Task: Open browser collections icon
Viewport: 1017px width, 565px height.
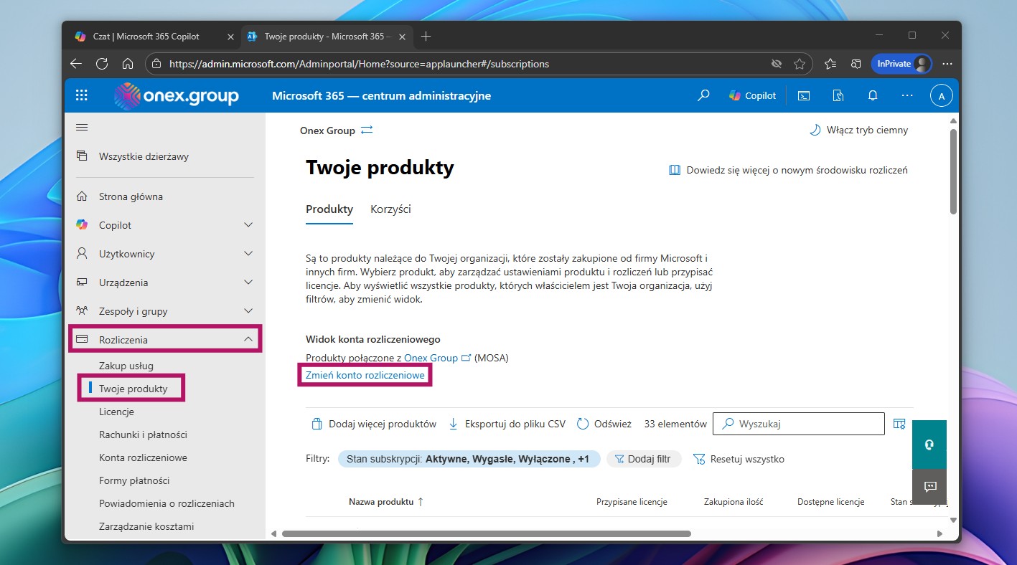Action: [856, 64]
